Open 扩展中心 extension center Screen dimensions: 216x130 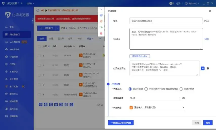[x=12, y=72]
